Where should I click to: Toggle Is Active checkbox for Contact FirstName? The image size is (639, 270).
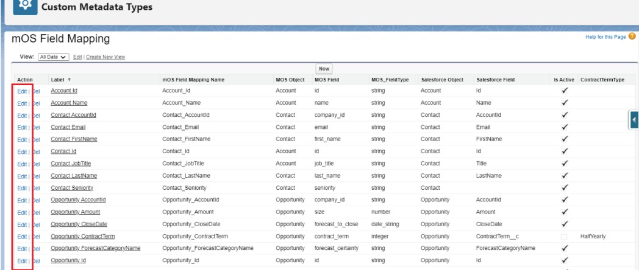coord(565,139)
